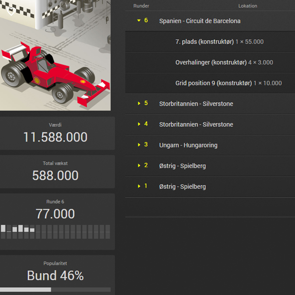Click the first bar in Runde chart

coord(3,229)
